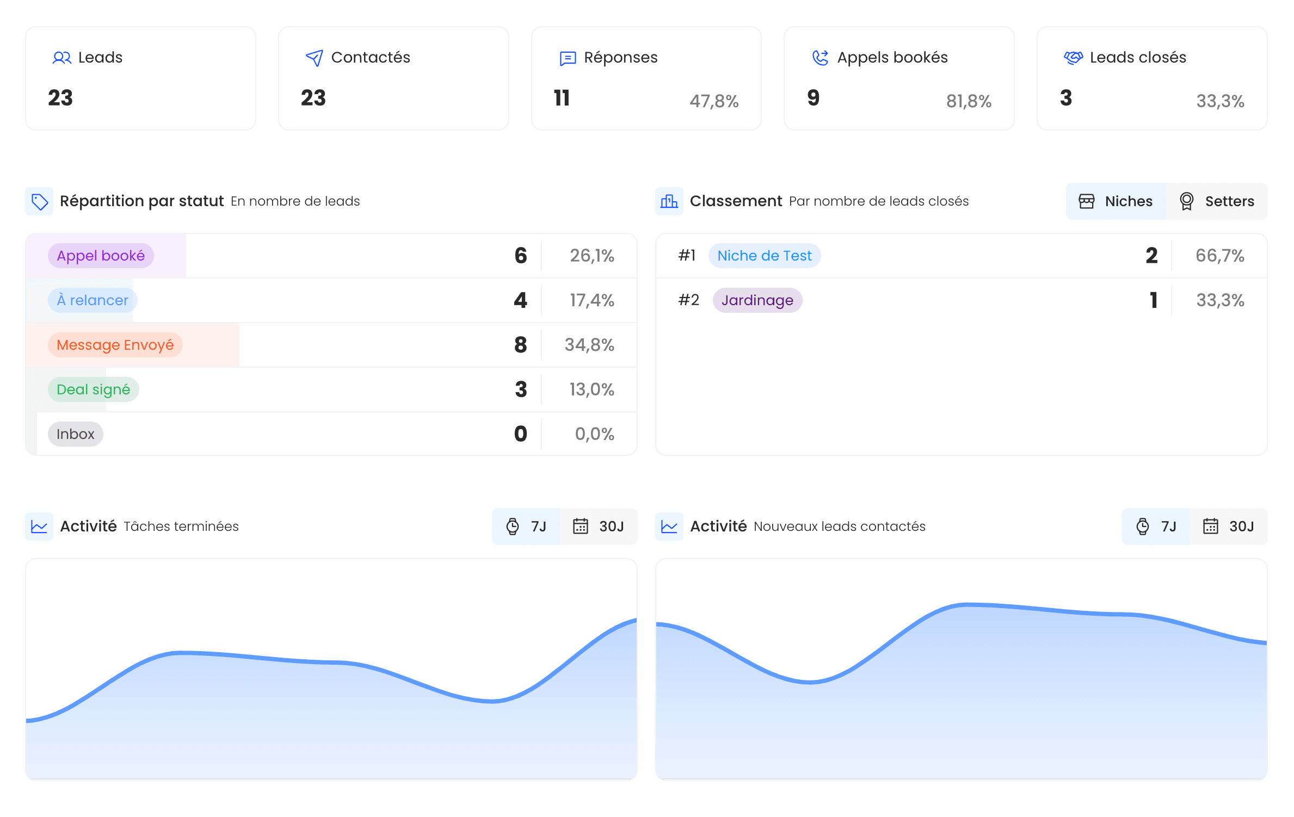The image size is (1294, 817).
Task: Click the Tâches terminées chart icon
Action: (39, 527)
